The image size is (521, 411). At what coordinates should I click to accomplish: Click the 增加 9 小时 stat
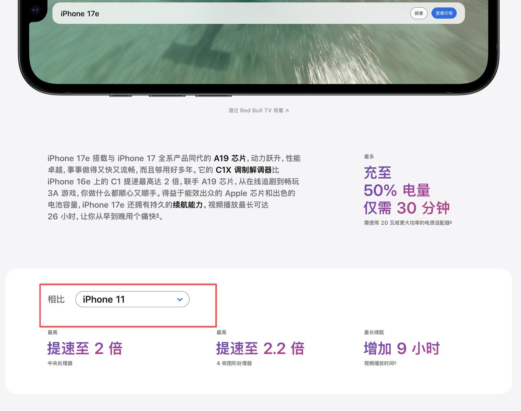[x=402, y=348]
